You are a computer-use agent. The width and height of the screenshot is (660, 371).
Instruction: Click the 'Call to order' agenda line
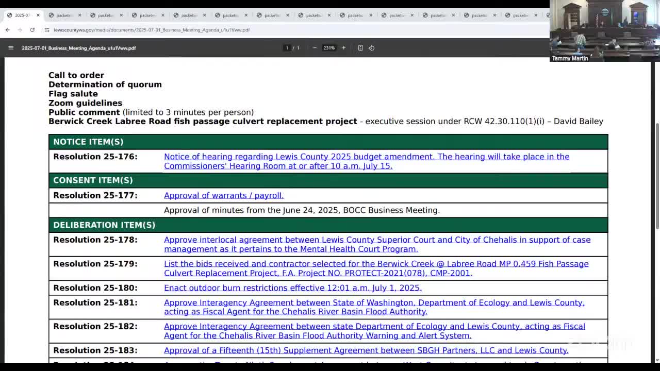click(76, 75)
